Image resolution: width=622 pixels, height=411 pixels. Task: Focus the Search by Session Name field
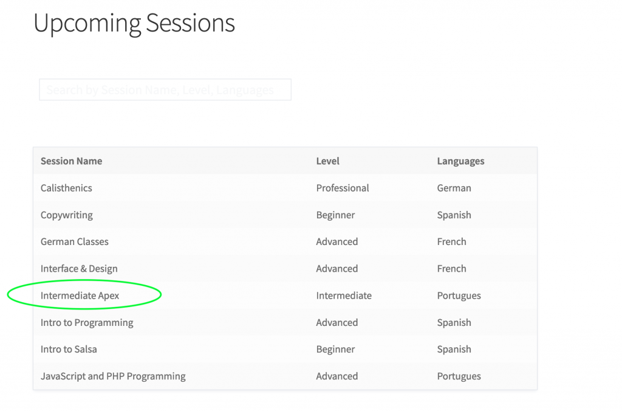click(165, 90)
